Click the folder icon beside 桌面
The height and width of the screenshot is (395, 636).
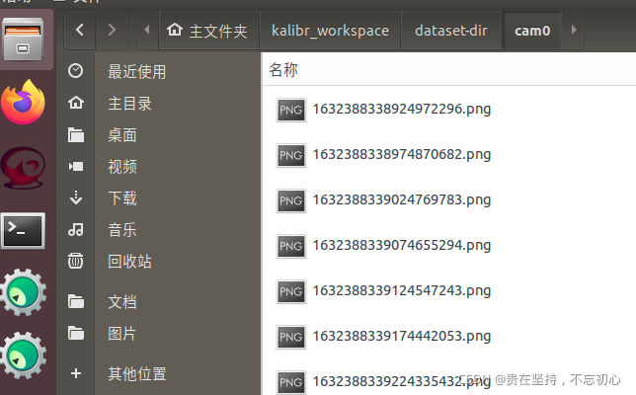[76, 134]
